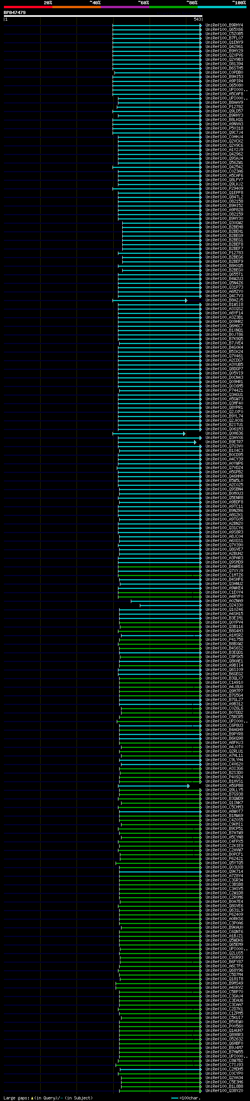Open the UniRef100_B9RHY4 hit
Image resolution: width=250 pixels, height=1101 pixels.
[224, 25]
